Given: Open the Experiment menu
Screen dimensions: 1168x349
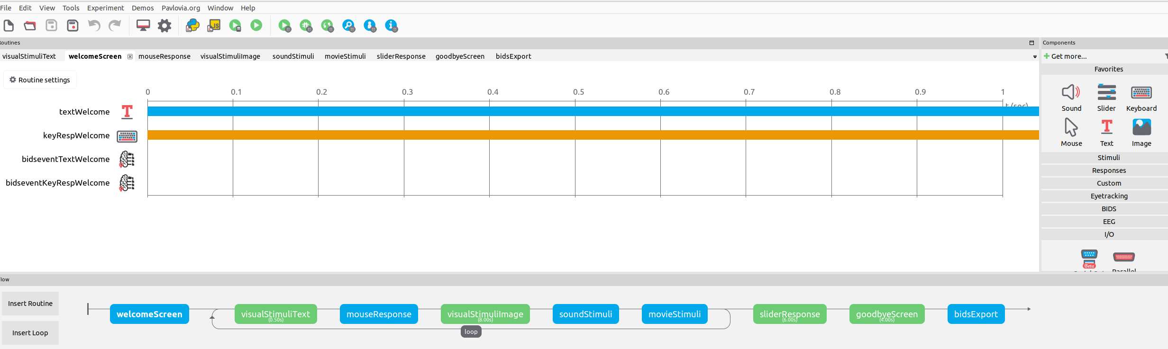Looking at the screenshot, I should (x=105, y=8).
